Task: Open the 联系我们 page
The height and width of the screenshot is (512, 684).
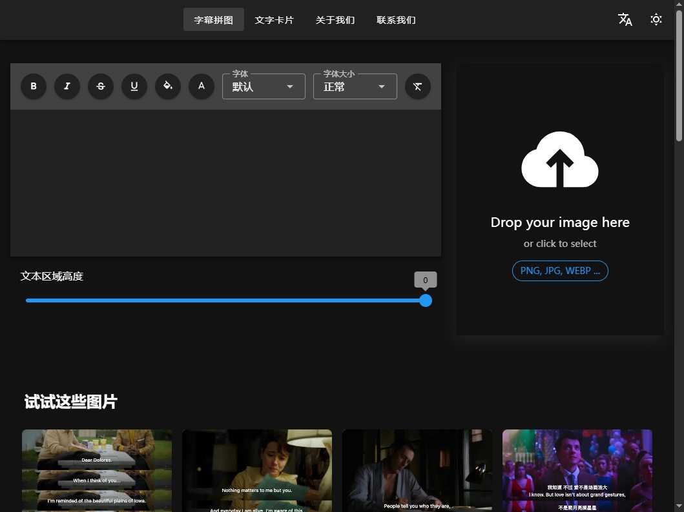Action: click(x=396, y=20)
